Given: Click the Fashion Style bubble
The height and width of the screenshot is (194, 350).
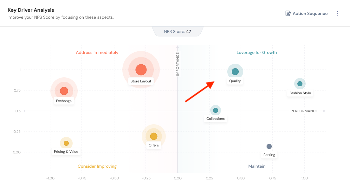Looking at the screenshot, I should click(x=300, y=84).
